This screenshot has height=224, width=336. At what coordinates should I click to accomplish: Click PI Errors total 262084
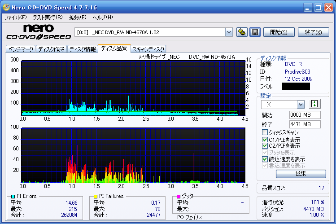pos(69,215)
